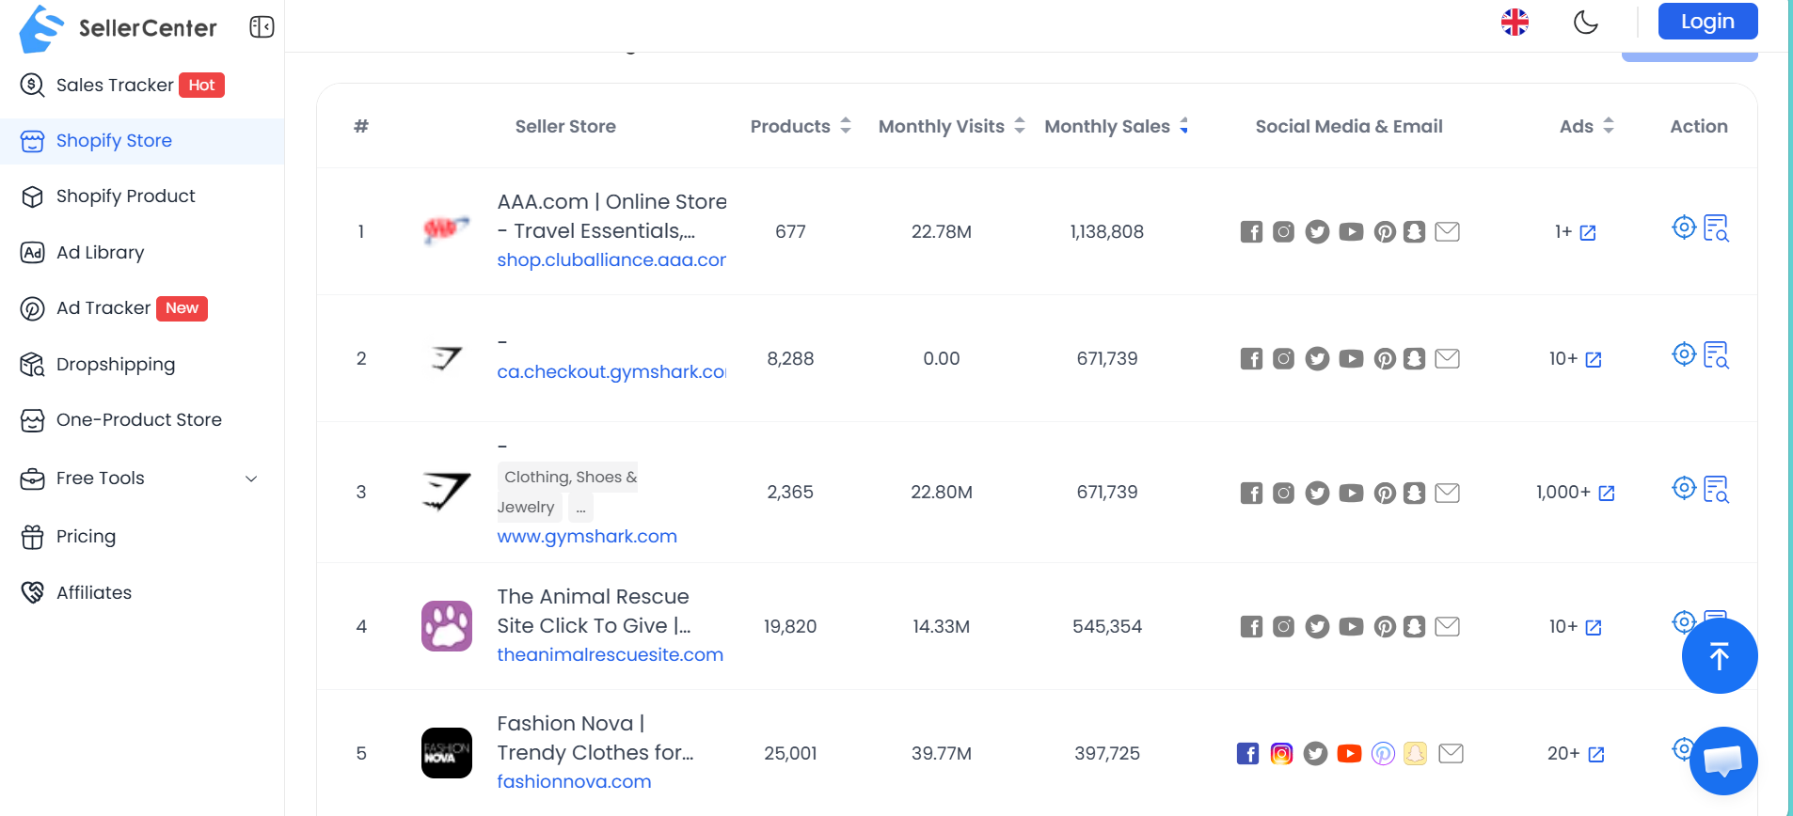The height and width of the screenshot is (816, 1793).
Task: Click The Animal Rescue Site paw logo
Action: (447, 626)
